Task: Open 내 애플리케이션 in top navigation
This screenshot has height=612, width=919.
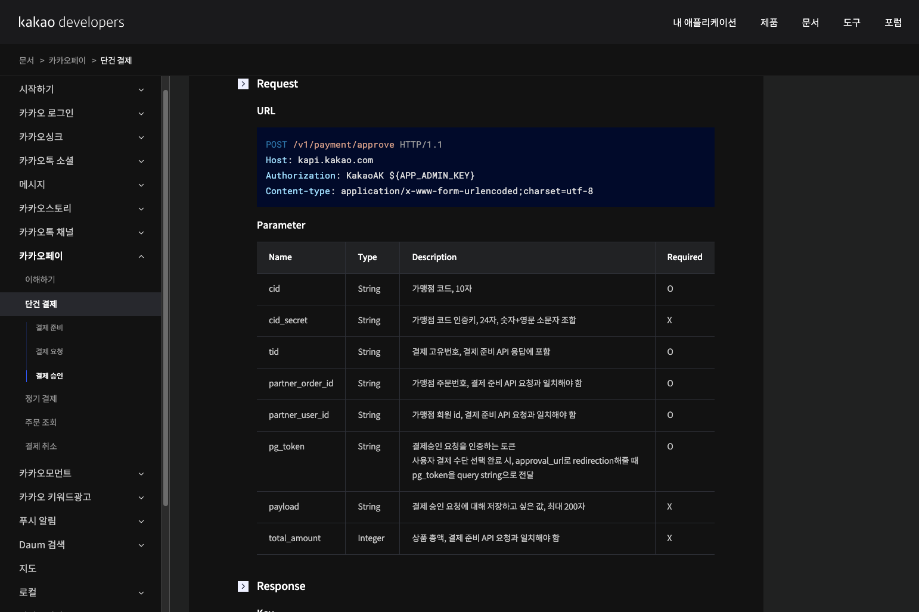Action: [704, 23]
